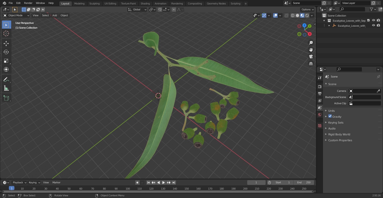Choose the Measure tool
This screenshot has height=198, width=383.
[x=6, y=88]
